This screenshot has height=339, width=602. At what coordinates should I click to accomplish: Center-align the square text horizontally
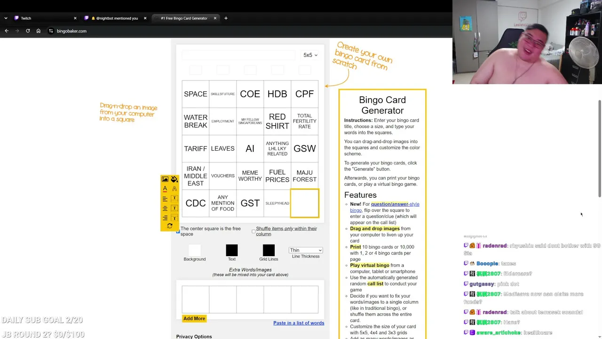[165, 208]
